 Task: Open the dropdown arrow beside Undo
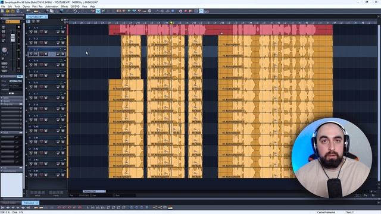[x=78, y=11]
